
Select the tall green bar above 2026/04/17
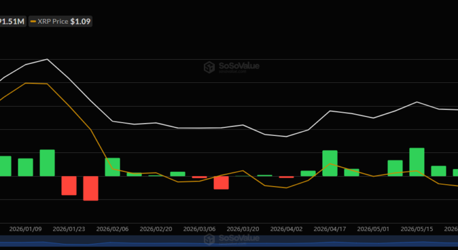(330, 163)
